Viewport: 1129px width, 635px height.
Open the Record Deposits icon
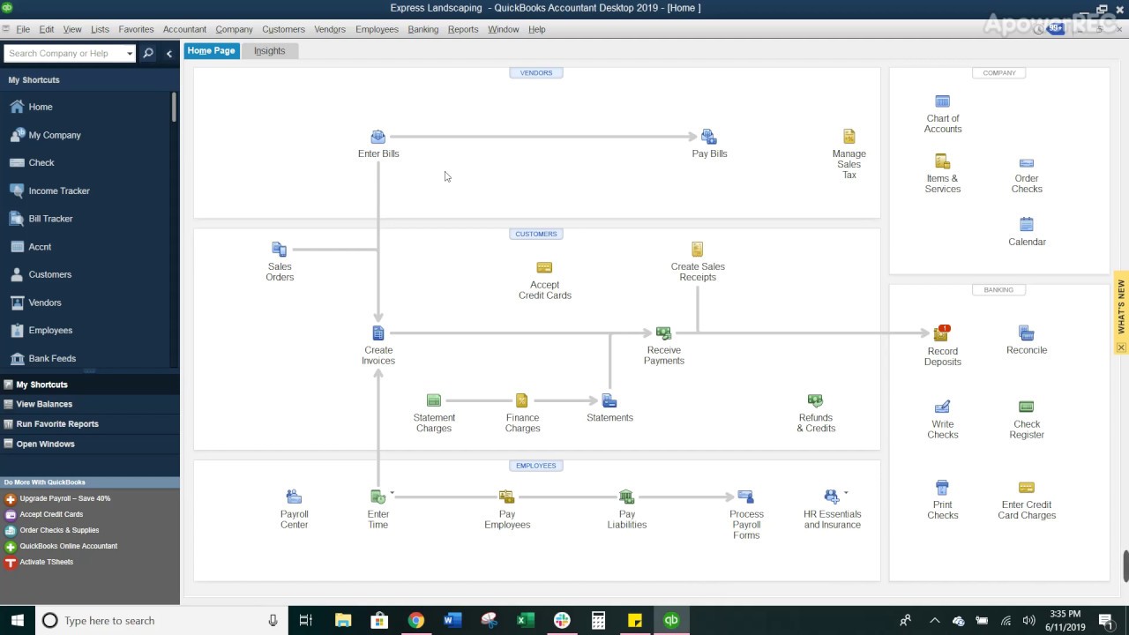pos(941,333)
